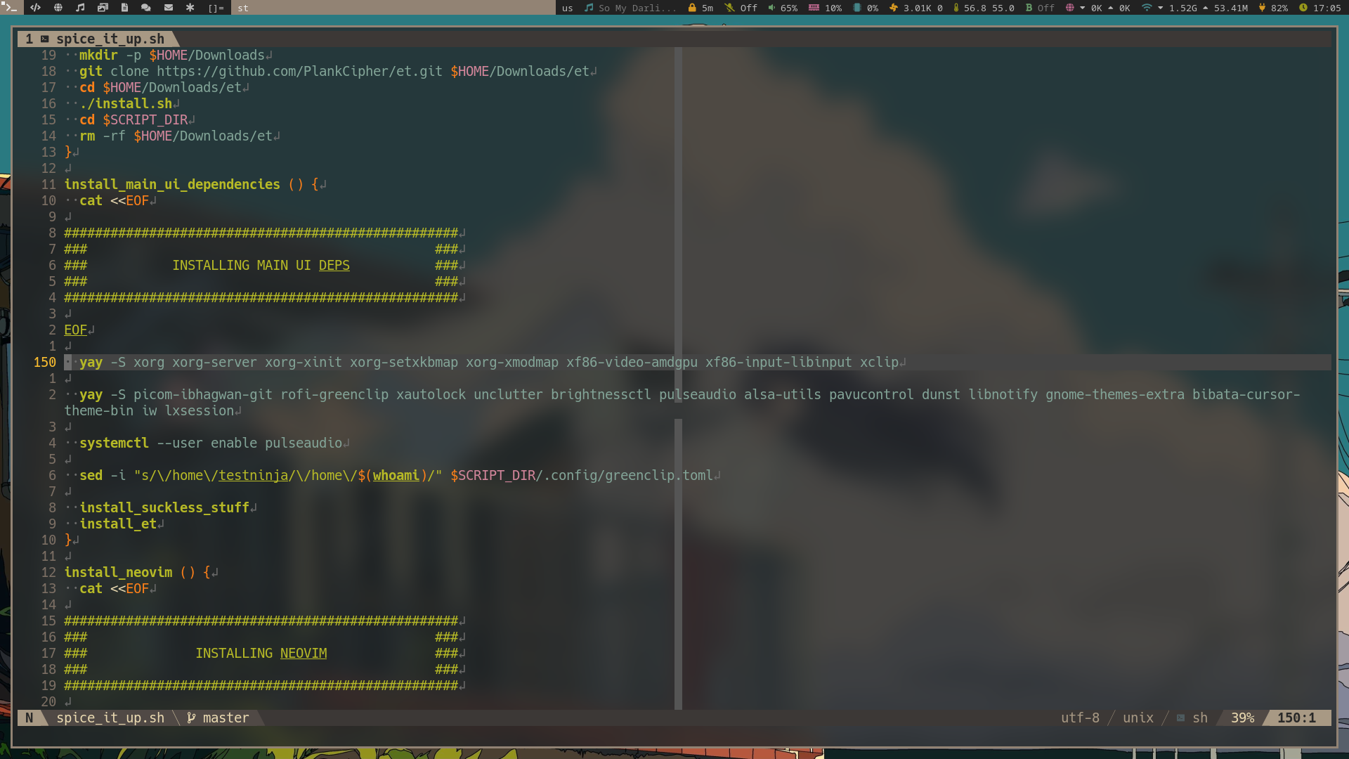The width and height of the screenshot is (1349, 759).
Task: Switch to the document file workspace tag
Action: (124, 8)
